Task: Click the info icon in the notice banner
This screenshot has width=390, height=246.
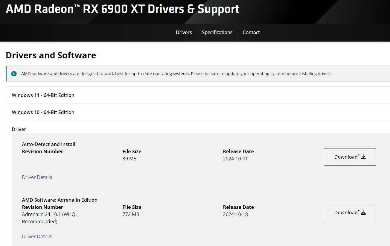Action: click(14, 74)
